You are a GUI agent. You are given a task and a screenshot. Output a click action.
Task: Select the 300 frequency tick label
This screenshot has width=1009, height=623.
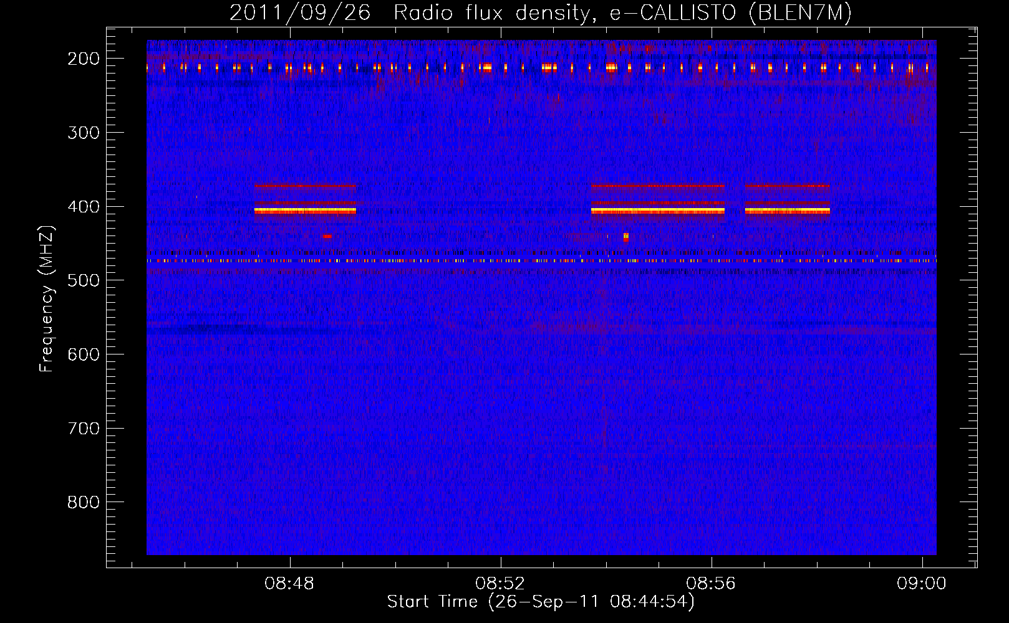[x=83, y=133]
